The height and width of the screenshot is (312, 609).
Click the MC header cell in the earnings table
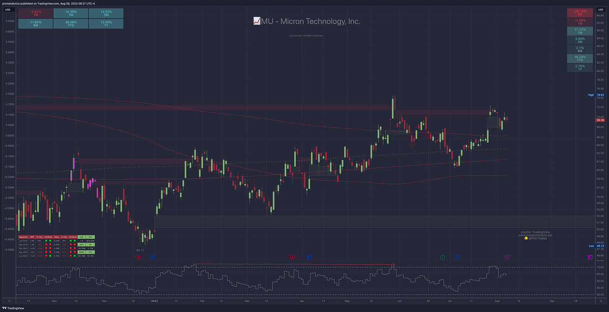click(90, 237)
